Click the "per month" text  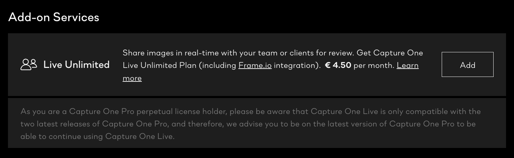(374, 66)
